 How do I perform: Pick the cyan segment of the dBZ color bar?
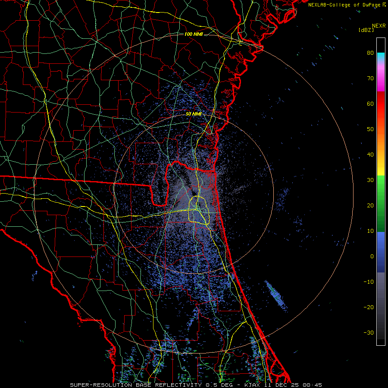pyautogui.click(x=381, y=56)
